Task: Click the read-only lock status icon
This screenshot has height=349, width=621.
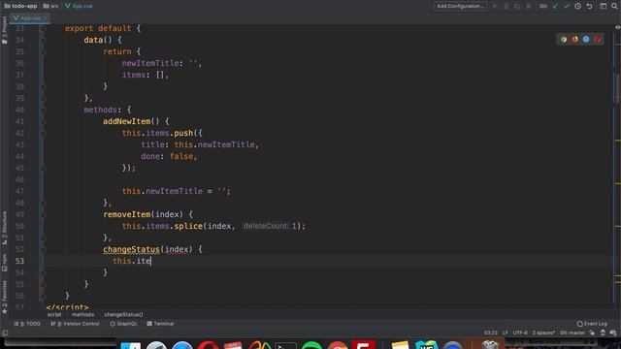Action: point(592,333)
